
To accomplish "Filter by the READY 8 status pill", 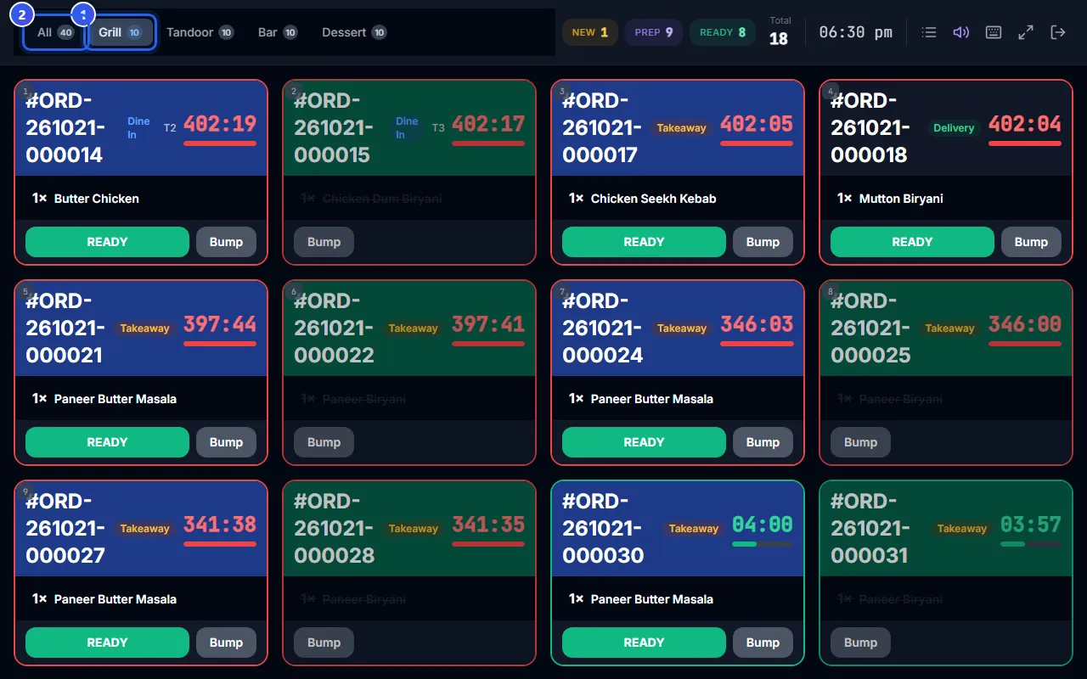I will pos(723,32).
